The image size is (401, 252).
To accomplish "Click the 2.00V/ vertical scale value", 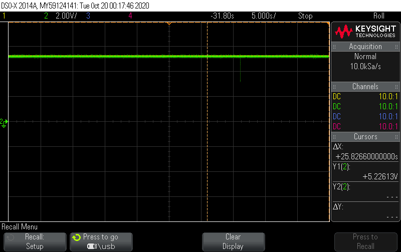I will click(66, 16).
